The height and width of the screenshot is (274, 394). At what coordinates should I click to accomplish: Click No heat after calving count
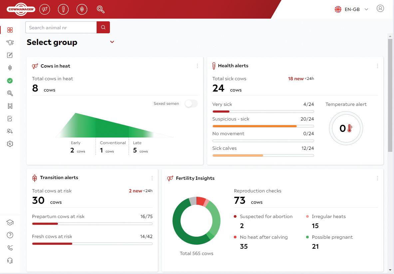click(x=244, y=246)
